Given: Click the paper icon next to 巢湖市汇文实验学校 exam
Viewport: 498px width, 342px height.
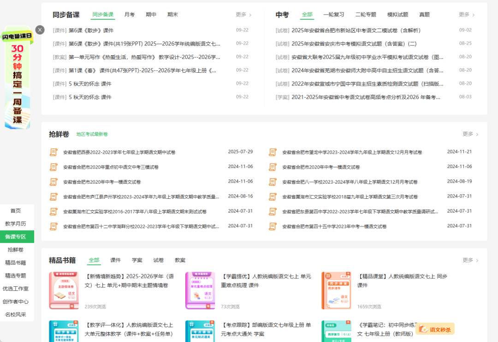Looking at the screenshot, I should tap(53, 211).
